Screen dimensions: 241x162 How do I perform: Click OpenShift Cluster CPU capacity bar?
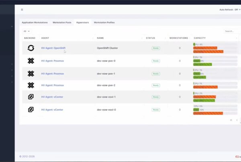215,45
